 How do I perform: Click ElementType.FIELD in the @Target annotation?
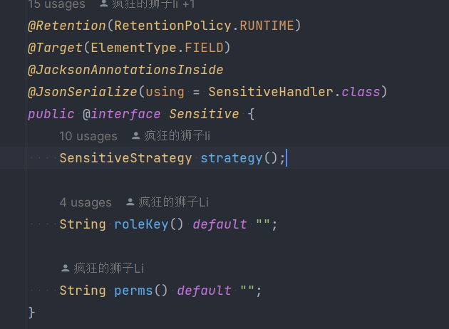click(158, 48)
